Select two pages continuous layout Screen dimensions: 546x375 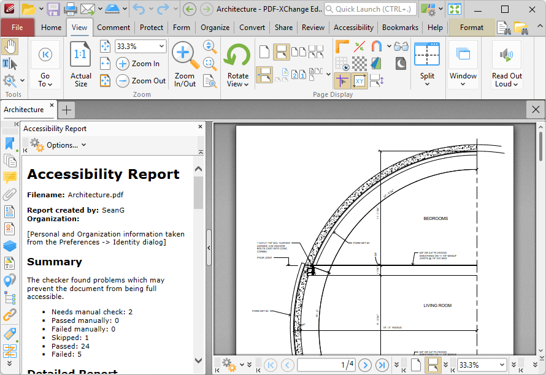pyautogui.click(x=316, y=52)
